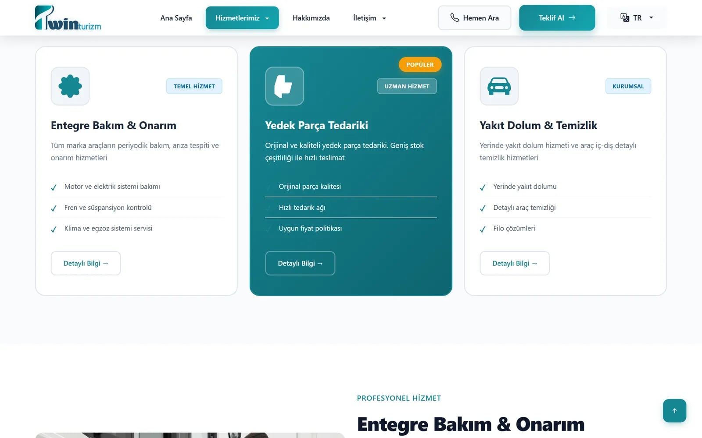Click the UZMAN HİZMET badge
This screenshot has width=702, height=438.
click(407, 86)
